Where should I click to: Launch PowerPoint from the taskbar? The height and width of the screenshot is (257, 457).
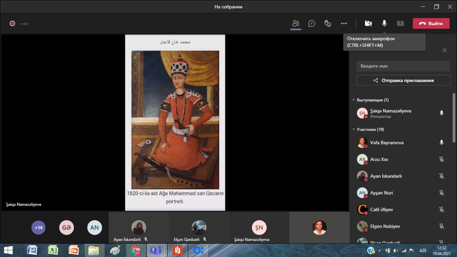point(74,250)
